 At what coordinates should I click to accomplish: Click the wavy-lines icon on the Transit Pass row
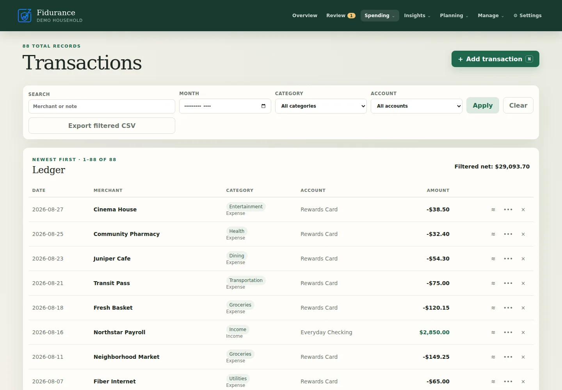(493, 283)
